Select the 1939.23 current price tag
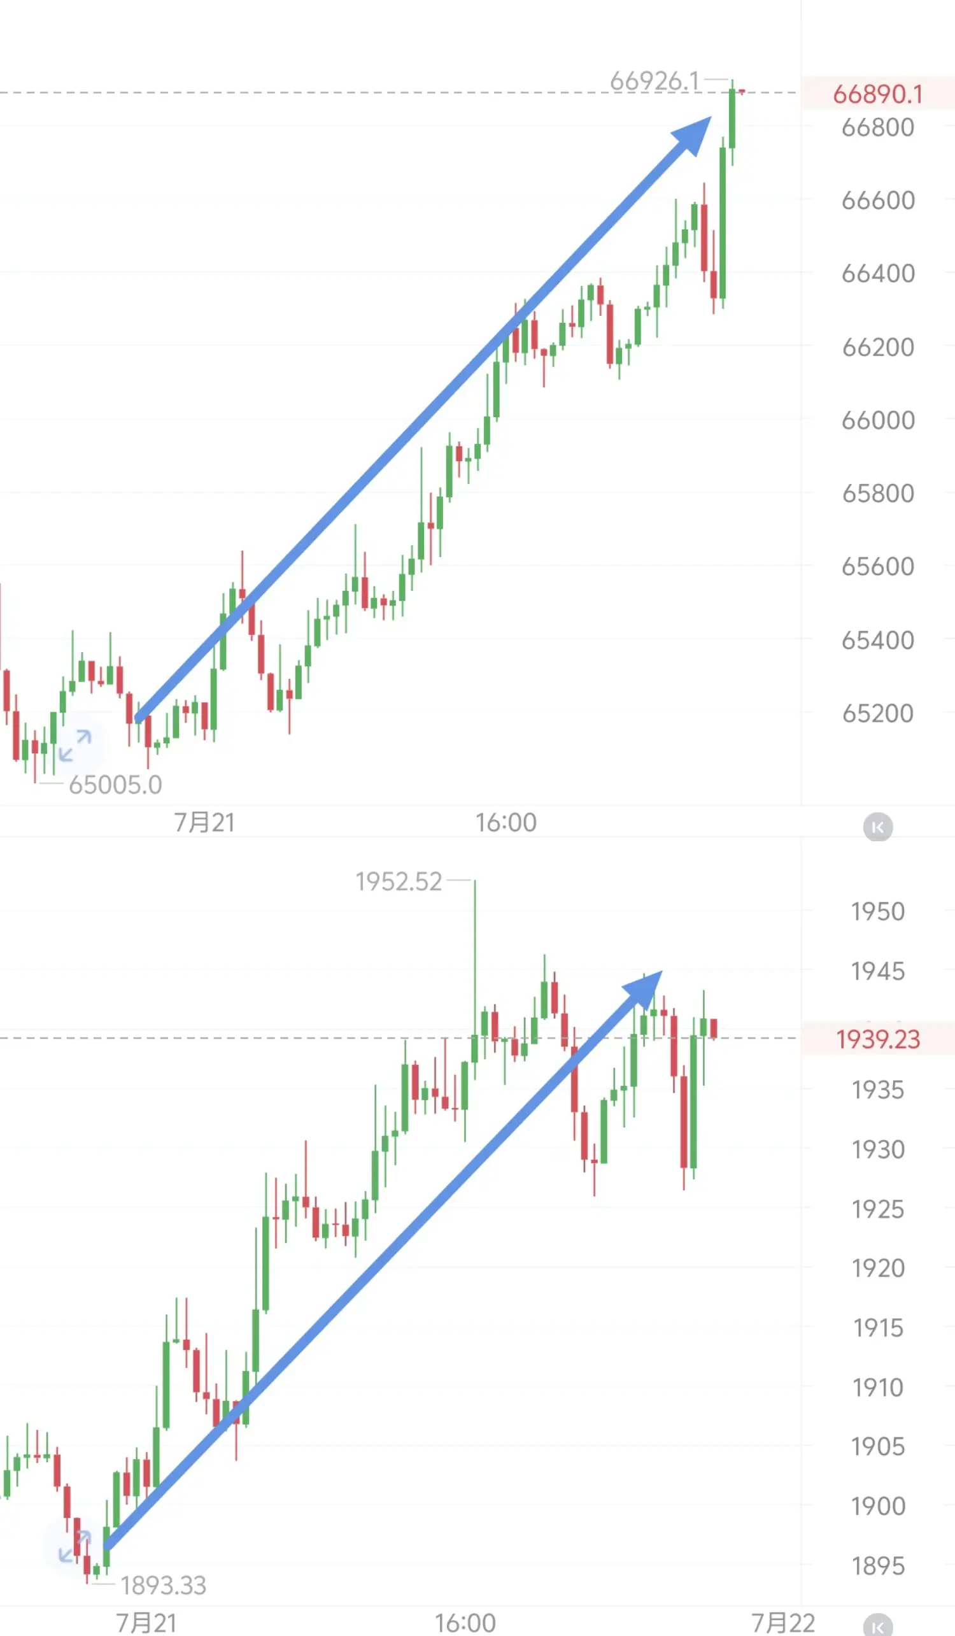 878,1039
